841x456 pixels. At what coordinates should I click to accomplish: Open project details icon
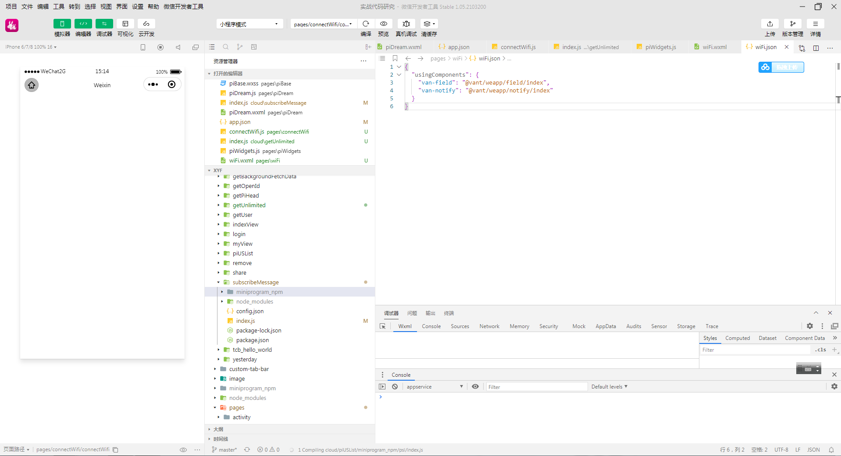tap(816, 24)
